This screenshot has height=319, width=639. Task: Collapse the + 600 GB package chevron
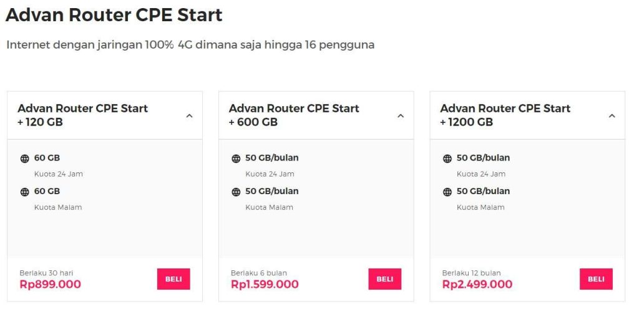pos(401,115)
